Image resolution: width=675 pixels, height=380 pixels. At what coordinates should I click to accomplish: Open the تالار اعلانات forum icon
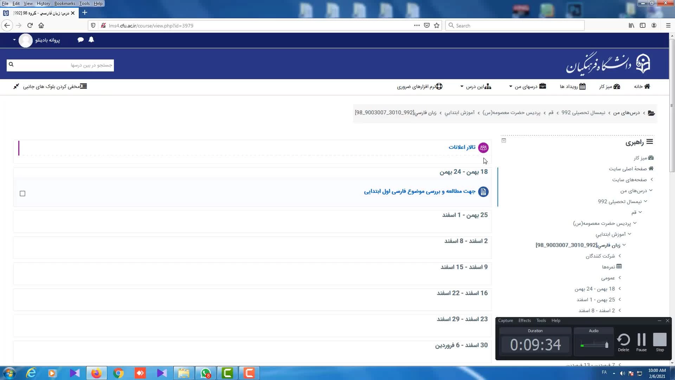coord(483,148)
